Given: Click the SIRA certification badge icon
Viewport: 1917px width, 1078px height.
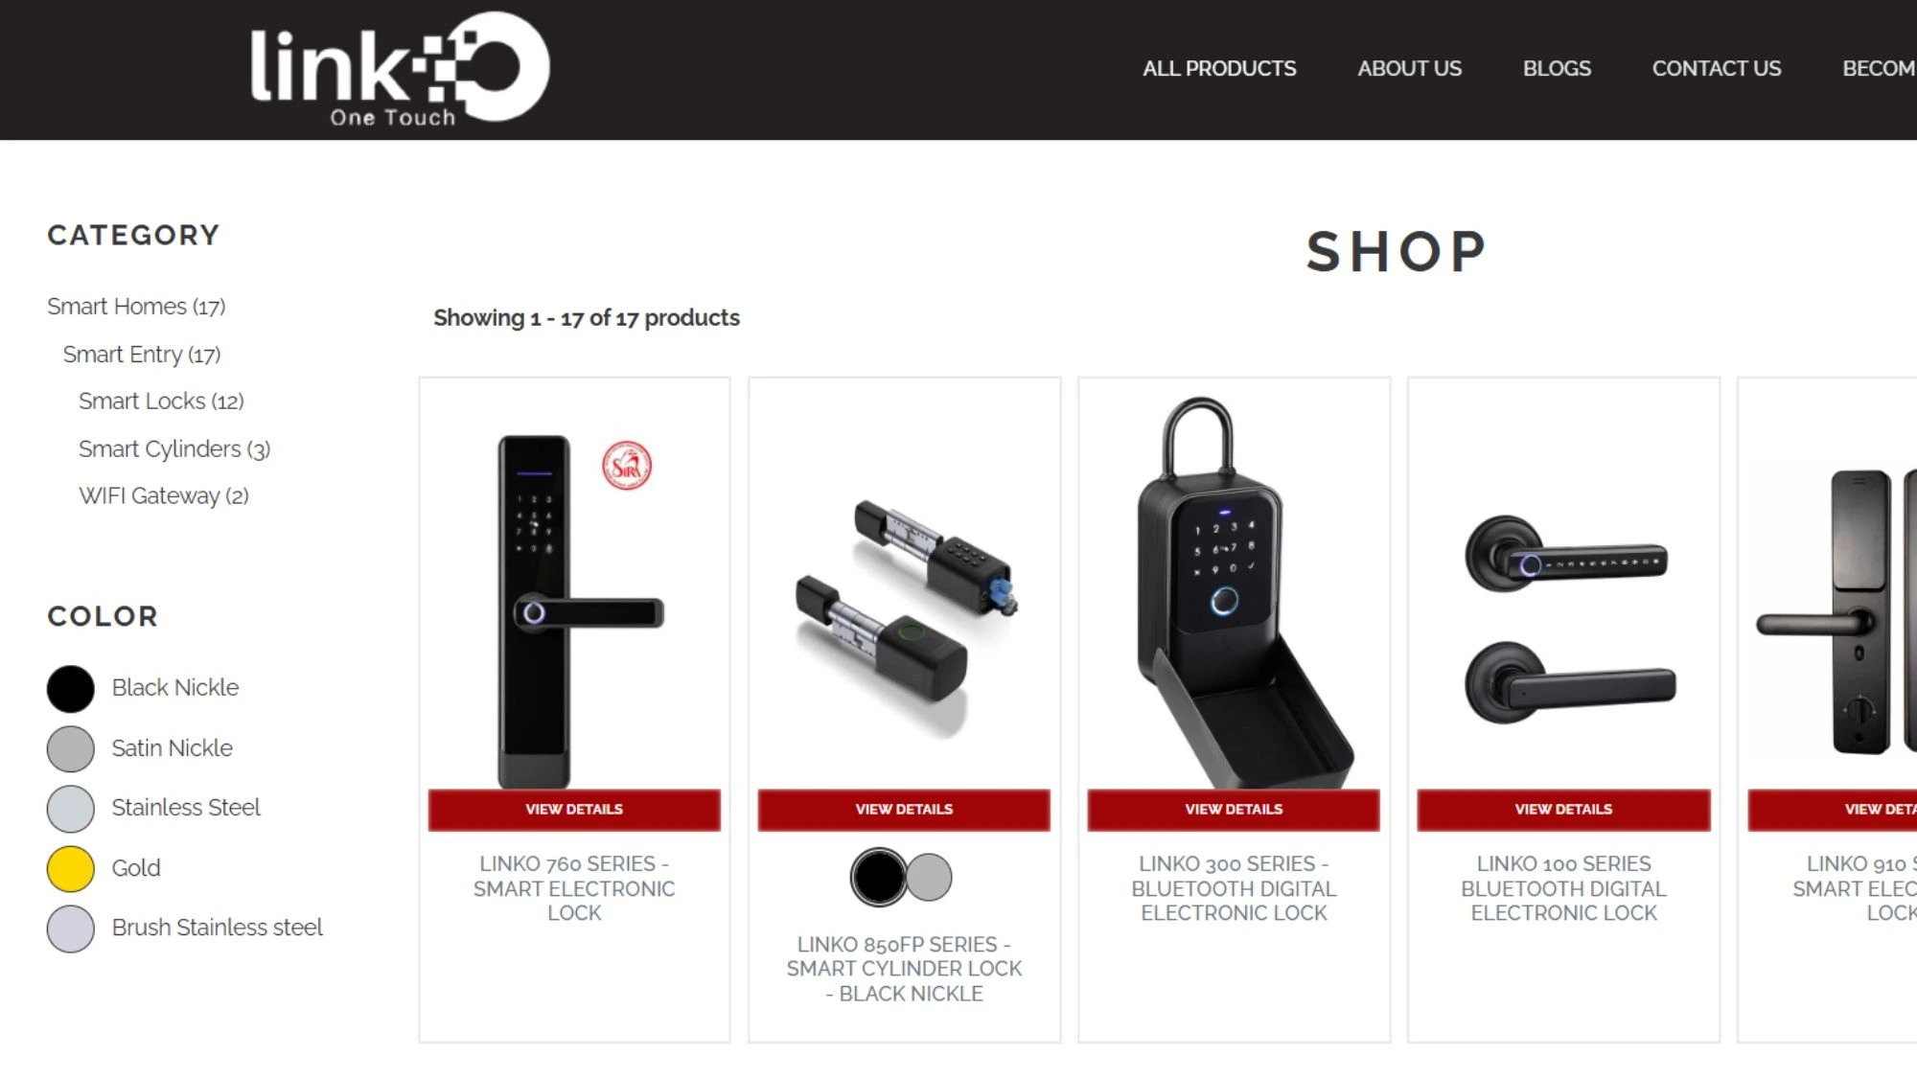Looking at the screenshot, I should click(x=627, y=466).
